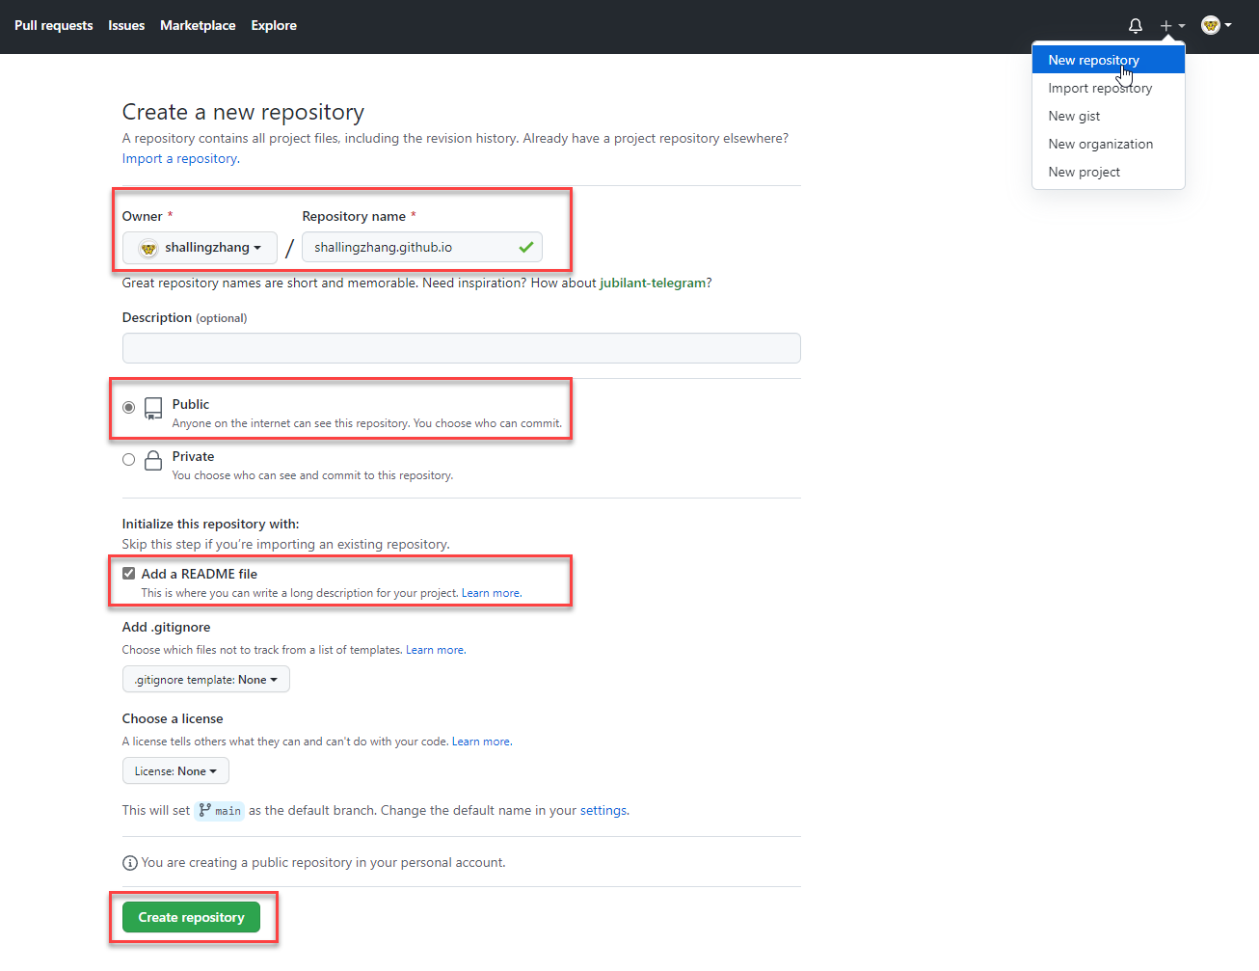Click the green checkmark in repository name field
The height and width of the screenshot is (971, 1259).
(526, 247)
